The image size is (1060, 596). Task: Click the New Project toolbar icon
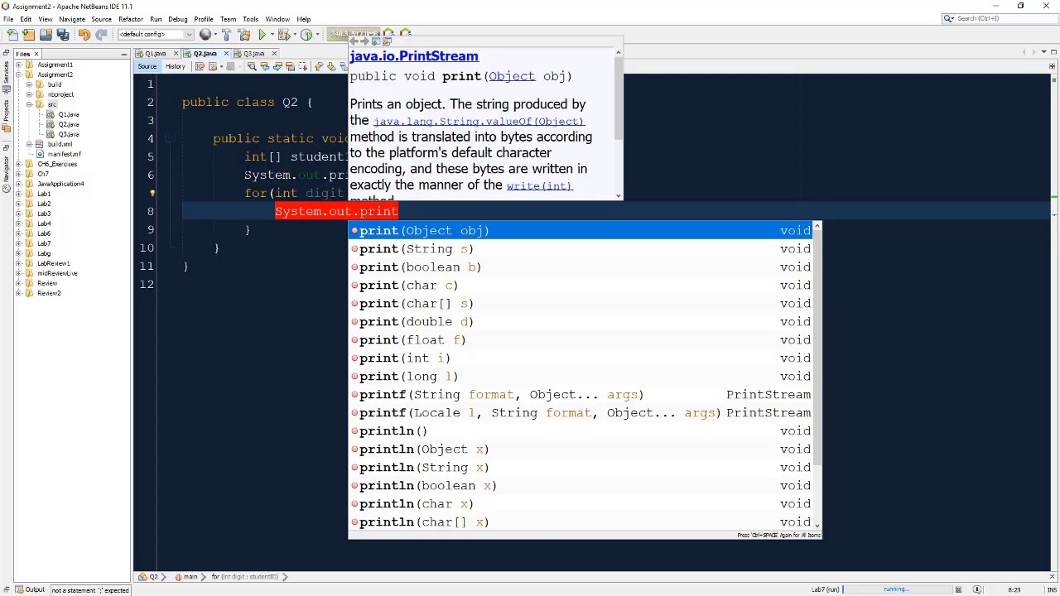click(x=28, y=35)
